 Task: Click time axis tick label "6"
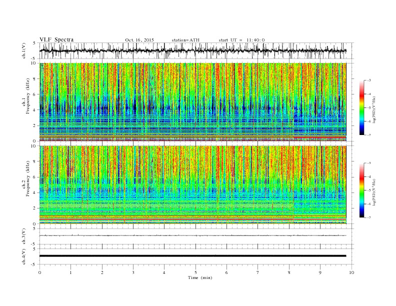point(226,272)
